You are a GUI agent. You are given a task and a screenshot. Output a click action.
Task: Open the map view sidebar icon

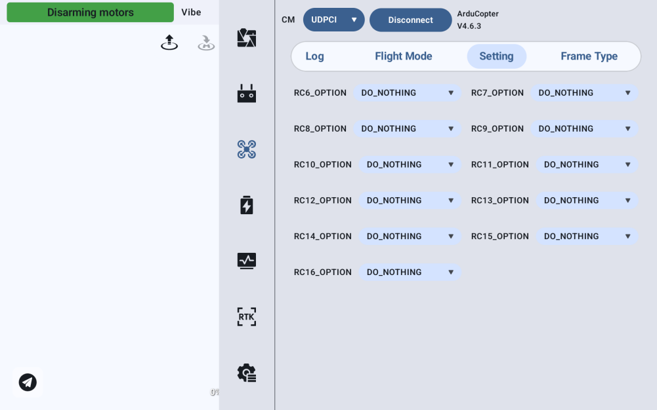(246, 38)
